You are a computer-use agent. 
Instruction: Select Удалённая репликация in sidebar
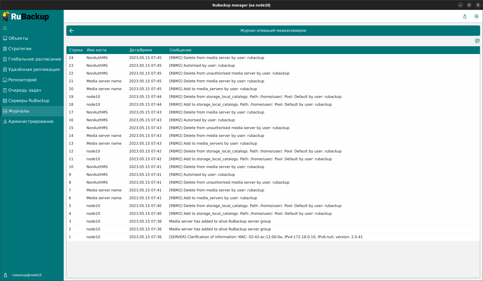pyautogui.click(x=34, y=69)
